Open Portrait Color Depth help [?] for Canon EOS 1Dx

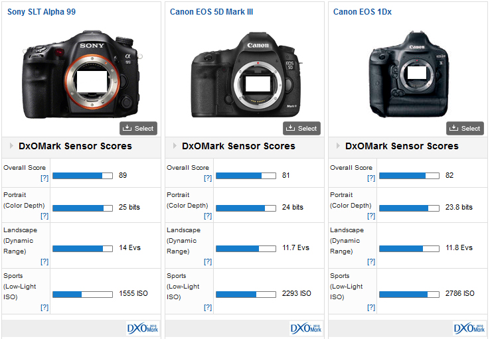[x=371, y=216]
